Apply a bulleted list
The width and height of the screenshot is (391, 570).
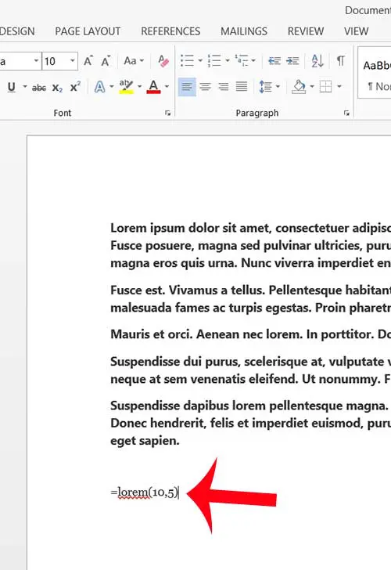(188, 61)
